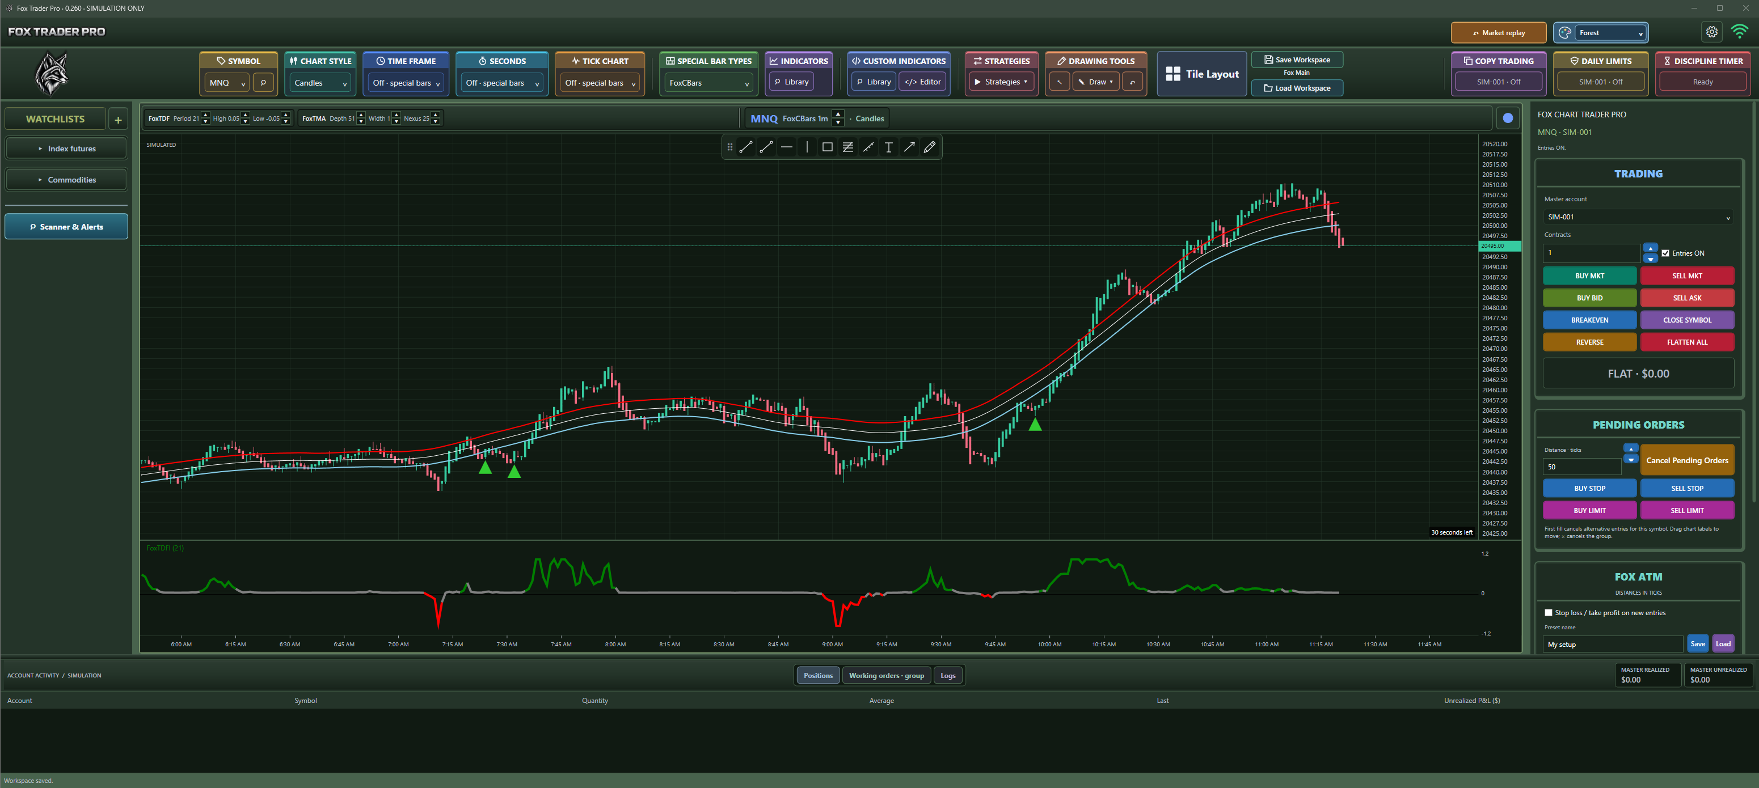The height and width of the screenshot is (788, 1759).
Task: Open the Candles chart style dropdown
Action: pyautogui.click(x=320, y=83)
